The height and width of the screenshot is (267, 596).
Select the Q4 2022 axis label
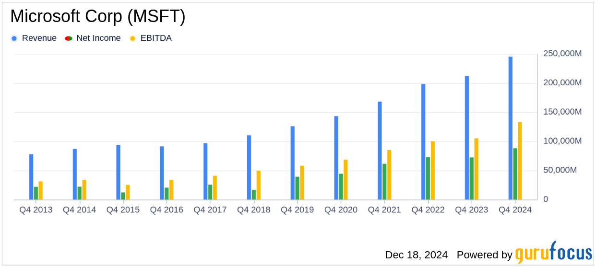[428, 210]
